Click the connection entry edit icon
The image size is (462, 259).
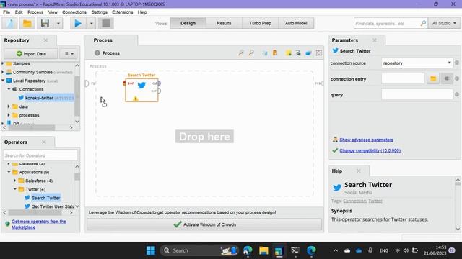pos(447,78)
